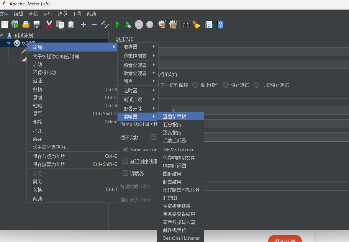
Task: Click the Paste clipboard icon
Action: [x=71, y=25]
